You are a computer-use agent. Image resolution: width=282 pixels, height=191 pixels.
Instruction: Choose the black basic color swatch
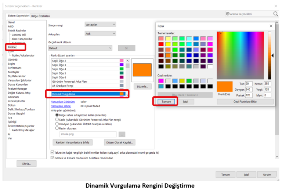[x=161, y=67]
